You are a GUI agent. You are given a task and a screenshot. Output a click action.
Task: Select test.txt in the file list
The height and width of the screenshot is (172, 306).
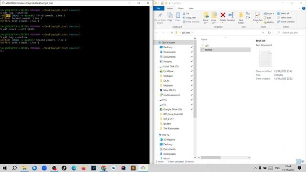click(x=225, y=50)
